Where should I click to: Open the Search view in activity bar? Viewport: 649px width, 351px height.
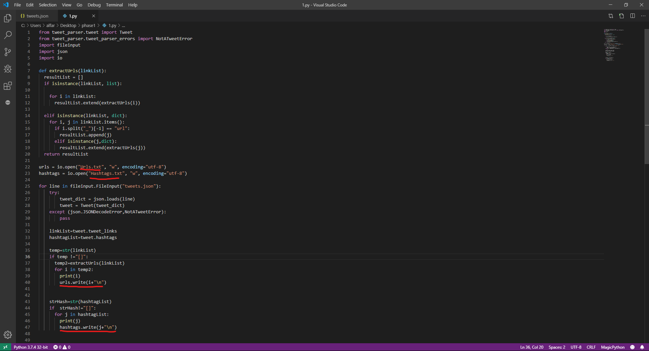[x=8, y=35]
